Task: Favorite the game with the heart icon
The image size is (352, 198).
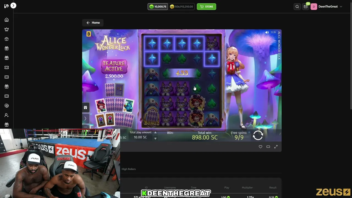Action: pyautogui.click(x=260, y=147)
